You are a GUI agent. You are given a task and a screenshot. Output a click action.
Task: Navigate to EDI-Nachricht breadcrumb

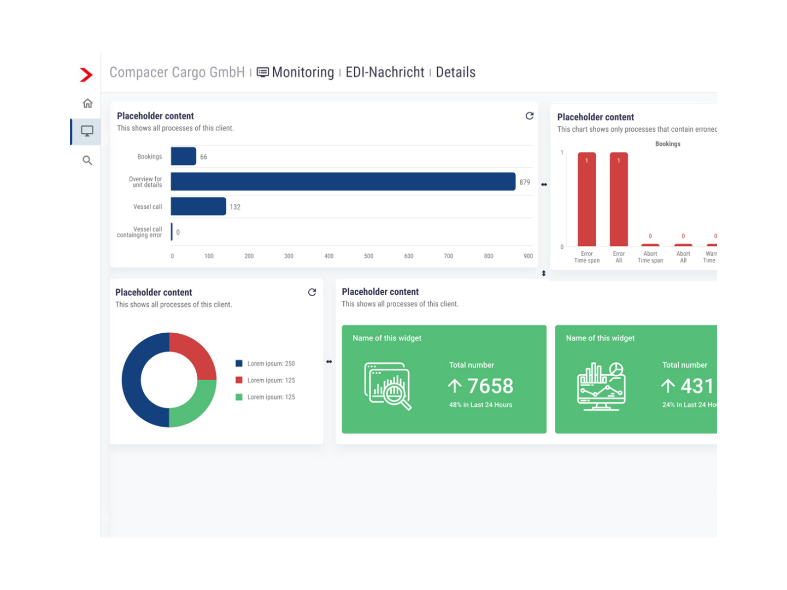click(x=385, y=73)
